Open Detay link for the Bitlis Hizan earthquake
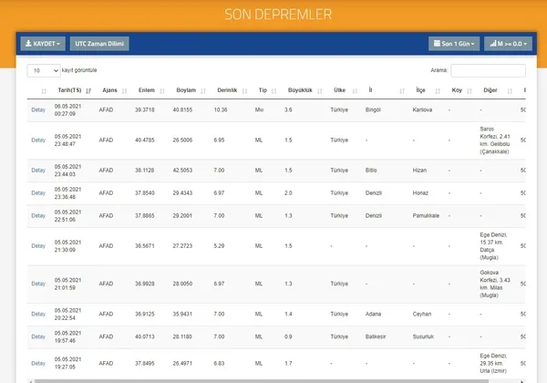This screenshot has height=383, width=547. point(38,171)
